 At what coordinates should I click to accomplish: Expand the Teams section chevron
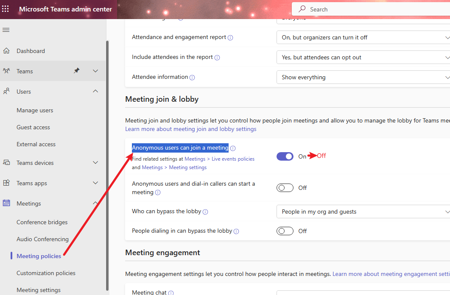click(95, 71)
